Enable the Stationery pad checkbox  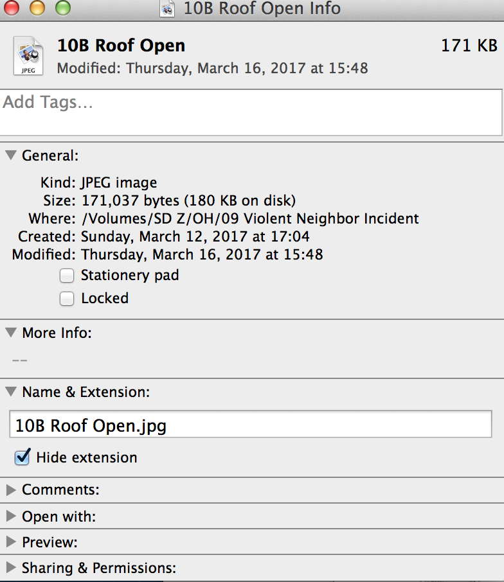[x=67, y=276]
